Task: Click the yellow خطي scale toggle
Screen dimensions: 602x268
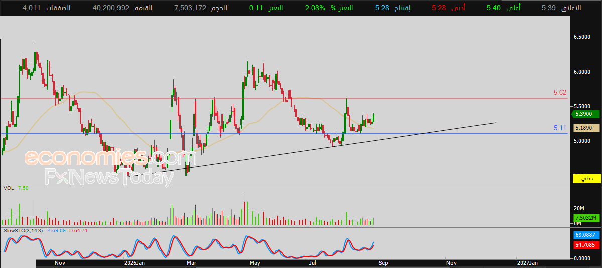Action: (586, 178)
